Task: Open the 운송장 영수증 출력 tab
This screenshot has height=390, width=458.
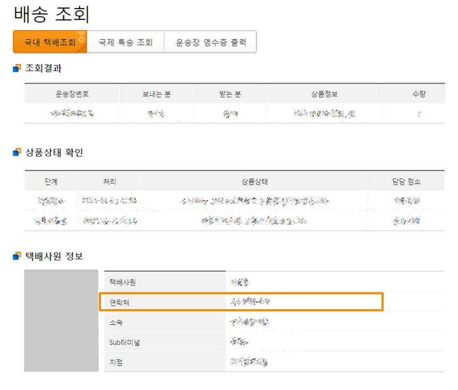Action: click(x=211, y=43)
